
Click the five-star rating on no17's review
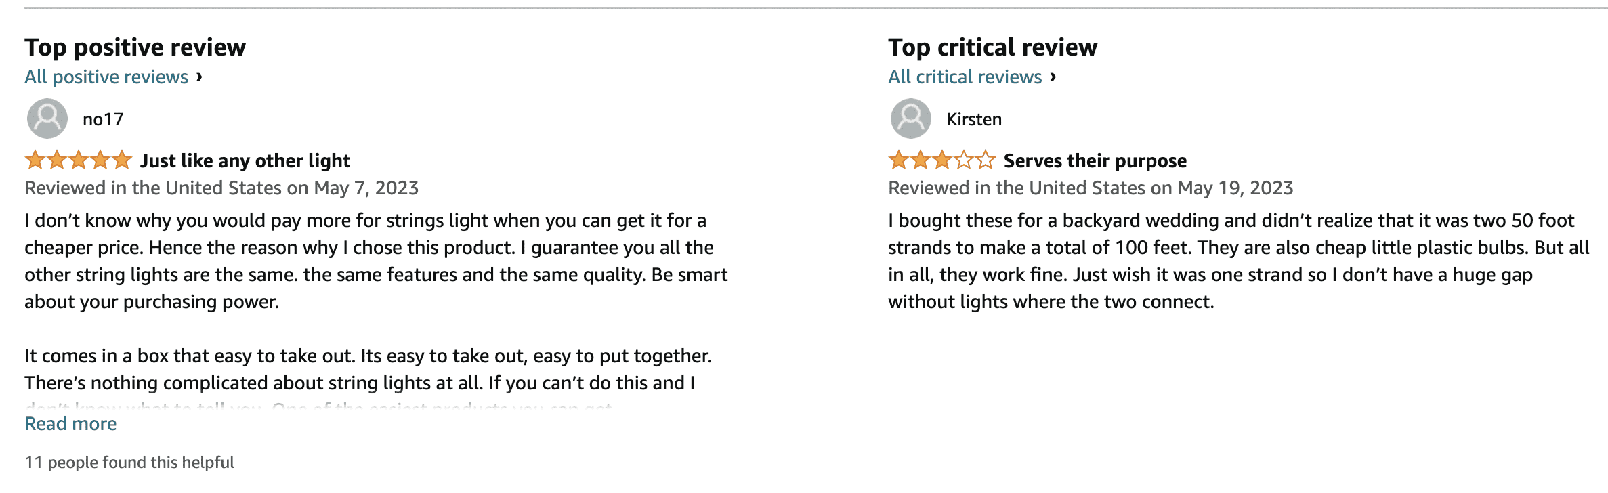tap(78, 160)
